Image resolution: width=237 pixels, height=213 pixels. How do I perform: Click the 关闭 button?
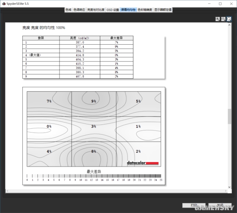(x=220, y=205)
